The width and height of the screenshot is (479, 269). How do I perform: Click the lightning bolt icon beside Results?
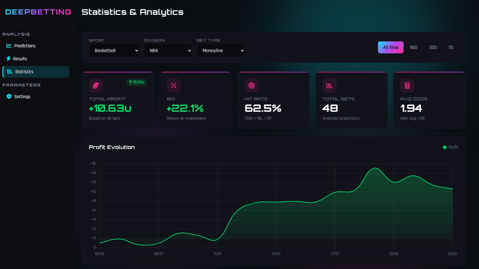[9, 58]
